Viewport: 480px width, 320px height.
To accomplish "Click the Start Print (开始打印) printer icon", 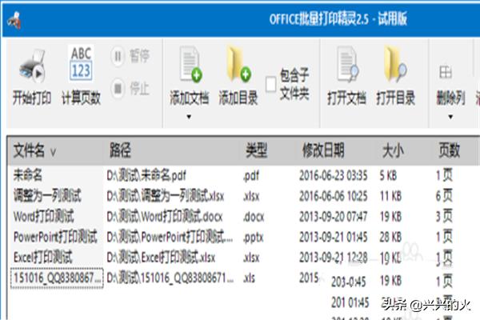I will coord(32,66).
